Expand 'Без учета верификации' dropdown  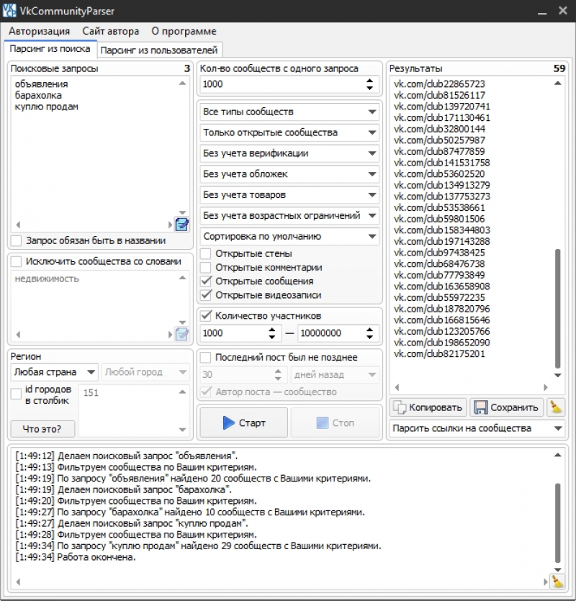(x=289, y=153)
